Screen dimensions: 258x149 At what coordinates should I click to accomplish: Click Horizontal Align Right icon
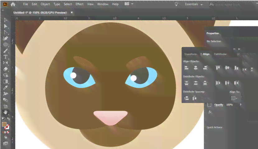coord(205,68)
